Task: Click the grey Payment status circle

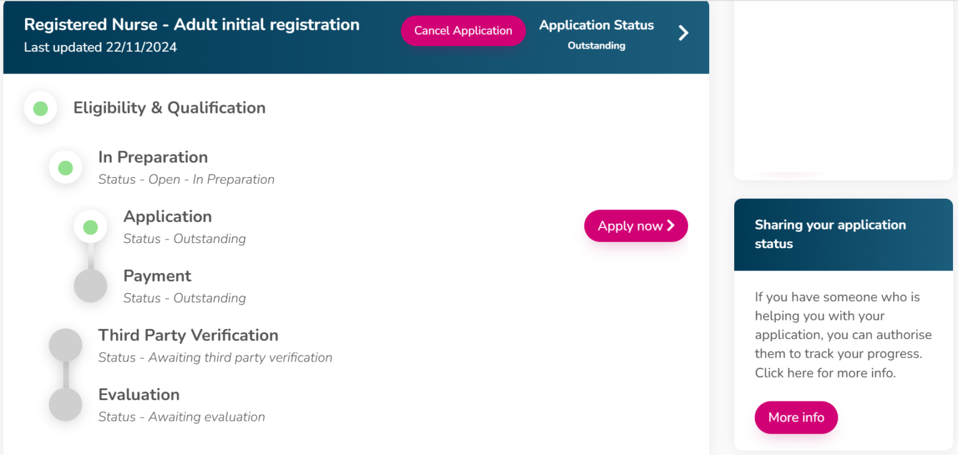Action: click(90, 286)
